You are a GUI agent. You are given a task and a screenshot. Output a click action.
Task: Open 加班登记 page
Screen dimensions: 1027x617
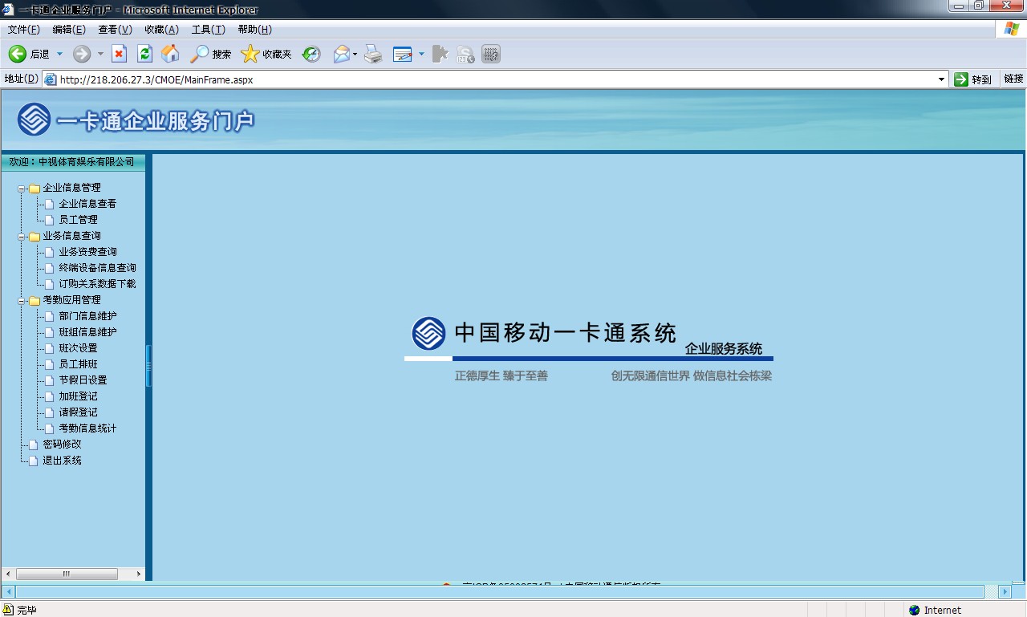tap(78, 396)
